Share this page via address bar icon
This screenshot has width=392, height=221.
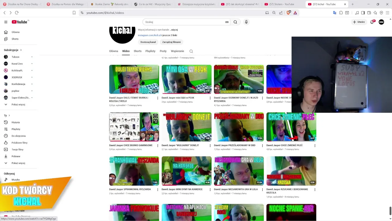click(x=281, y=13)
